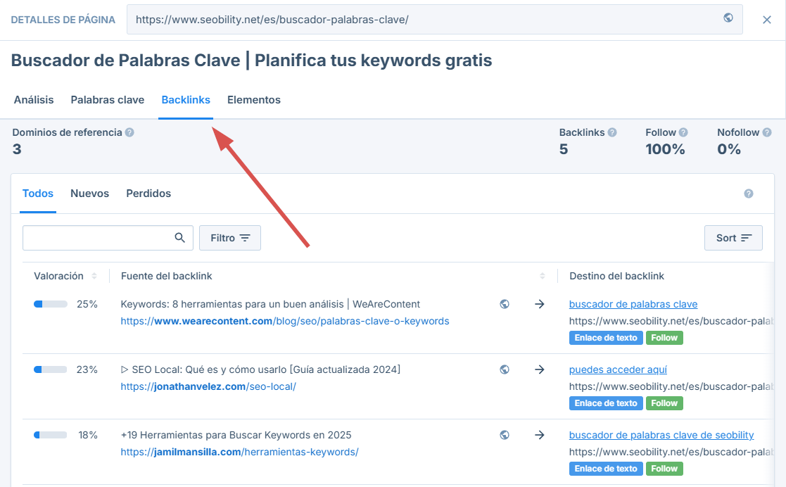Open help icon next to Nofollow
Image resolution: width=786 pixels, height=487 pixels.
coord(767,132)
